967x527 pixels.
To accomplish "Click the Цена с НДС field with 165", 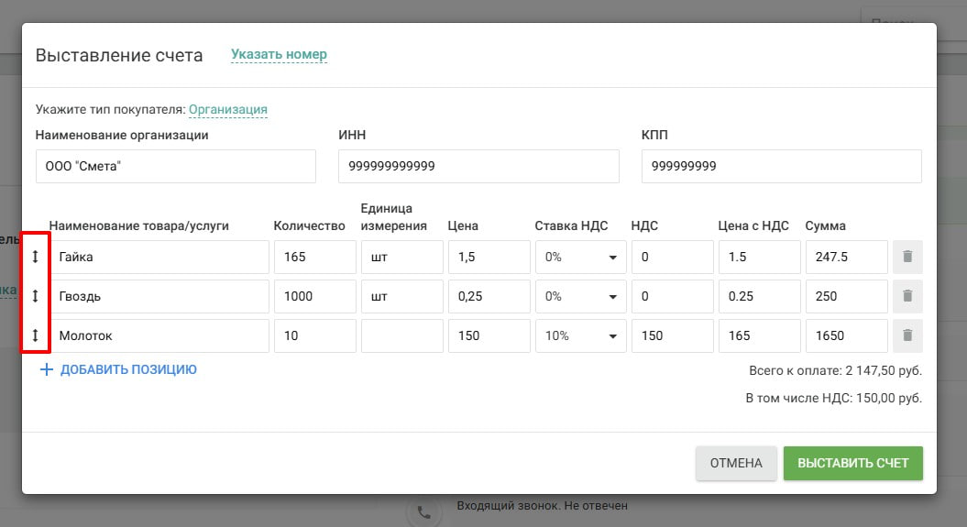I will click(x=759, y=336).
